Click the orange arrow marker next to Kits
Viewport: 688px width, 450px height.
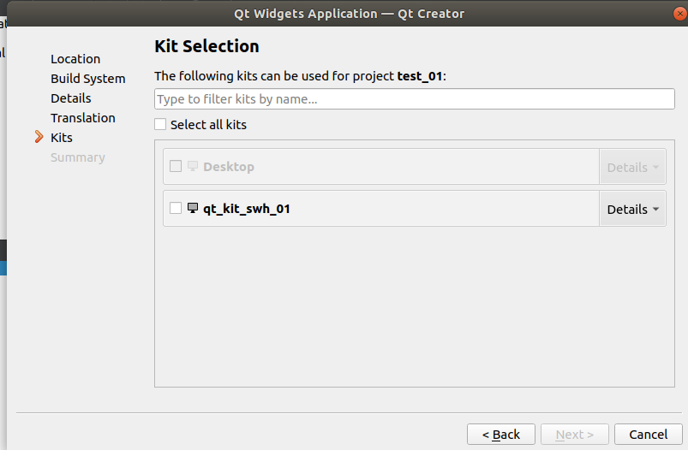[39, 137]
